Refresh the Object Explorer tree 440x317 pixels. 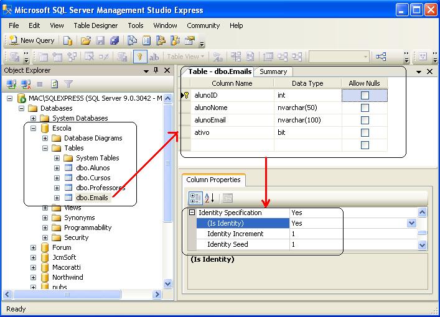(54, 84)
